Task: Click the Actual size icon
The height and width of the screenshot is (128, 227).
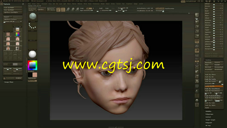Action: (x=197, y=31)
